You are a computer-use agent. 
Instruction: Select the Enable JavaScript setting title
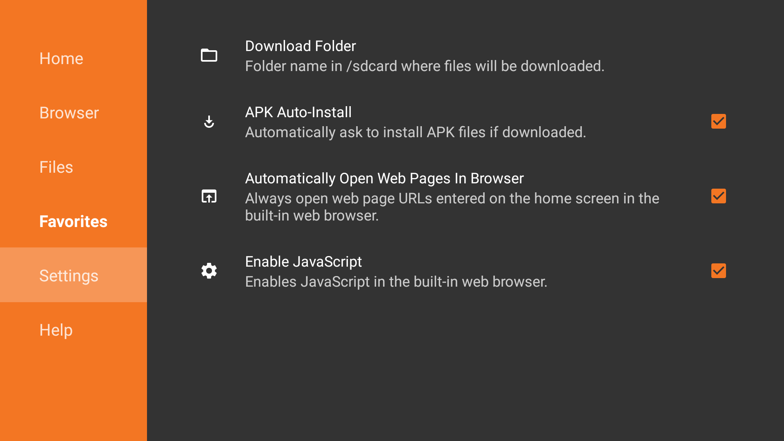coord(303,262)
